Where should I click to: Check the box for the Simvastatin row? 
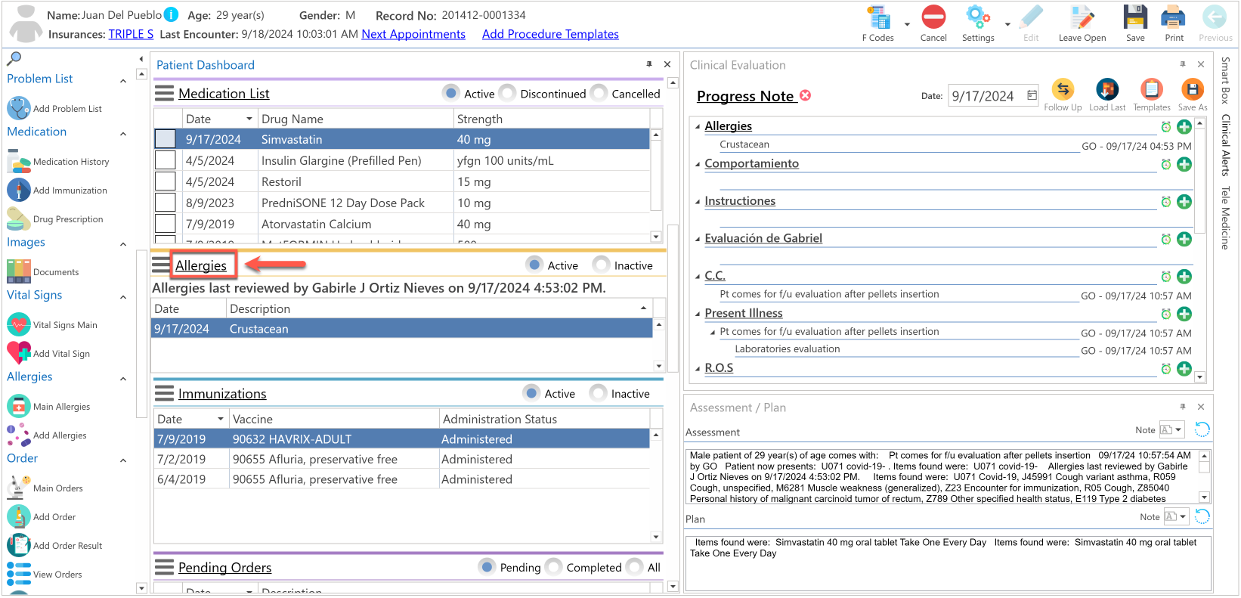coord(166,139)
